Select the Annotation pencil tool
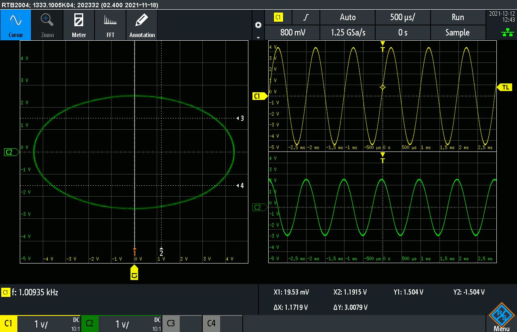Screen dimensions: 517x332 click(142, 25)
